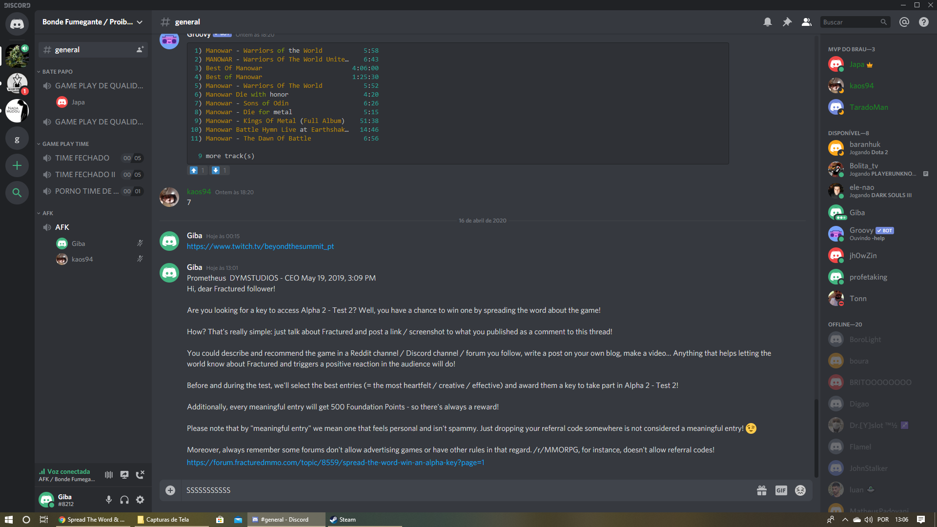Click Voz conectada status text
Screen dimensions: 937x527
68,471
